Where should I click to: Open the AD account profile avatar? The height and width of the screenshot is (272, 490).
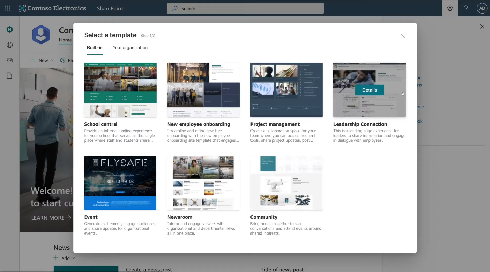point(482,8)
